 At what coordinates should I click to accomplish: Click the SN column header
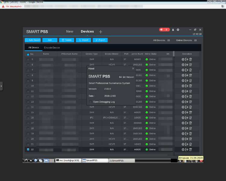coord(168,54)
